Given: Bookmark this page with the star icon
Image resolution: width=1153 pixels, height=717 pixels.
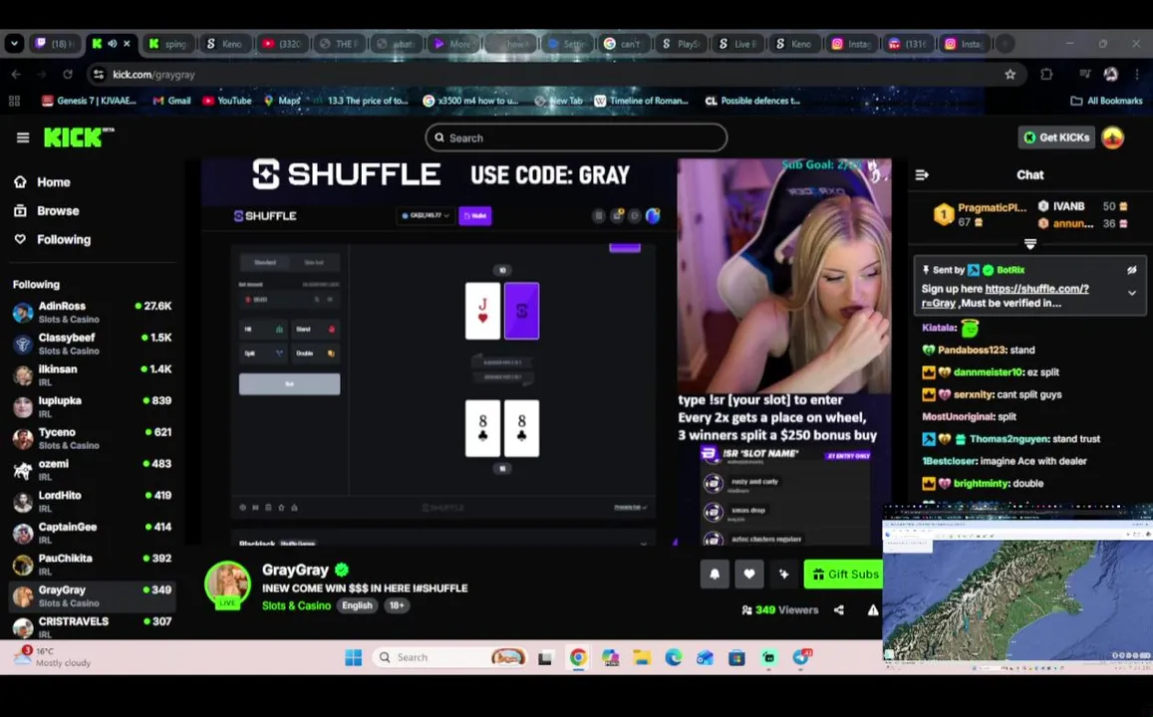Looking at the screenshot, I should click(x=1009, y=75).
